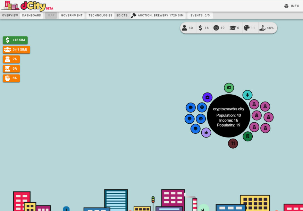Image resolution: width=303 pixels, height=211 pixels.
Task: Select the dark green office building bubble
Action: [x=247, y=137]
